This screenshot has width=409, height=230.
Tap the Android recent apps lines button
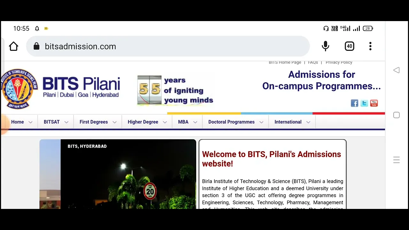397,160
